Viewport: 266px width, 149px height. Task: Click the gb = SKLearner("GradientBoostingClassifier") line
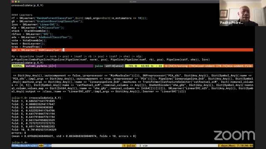tap(47, 21)
